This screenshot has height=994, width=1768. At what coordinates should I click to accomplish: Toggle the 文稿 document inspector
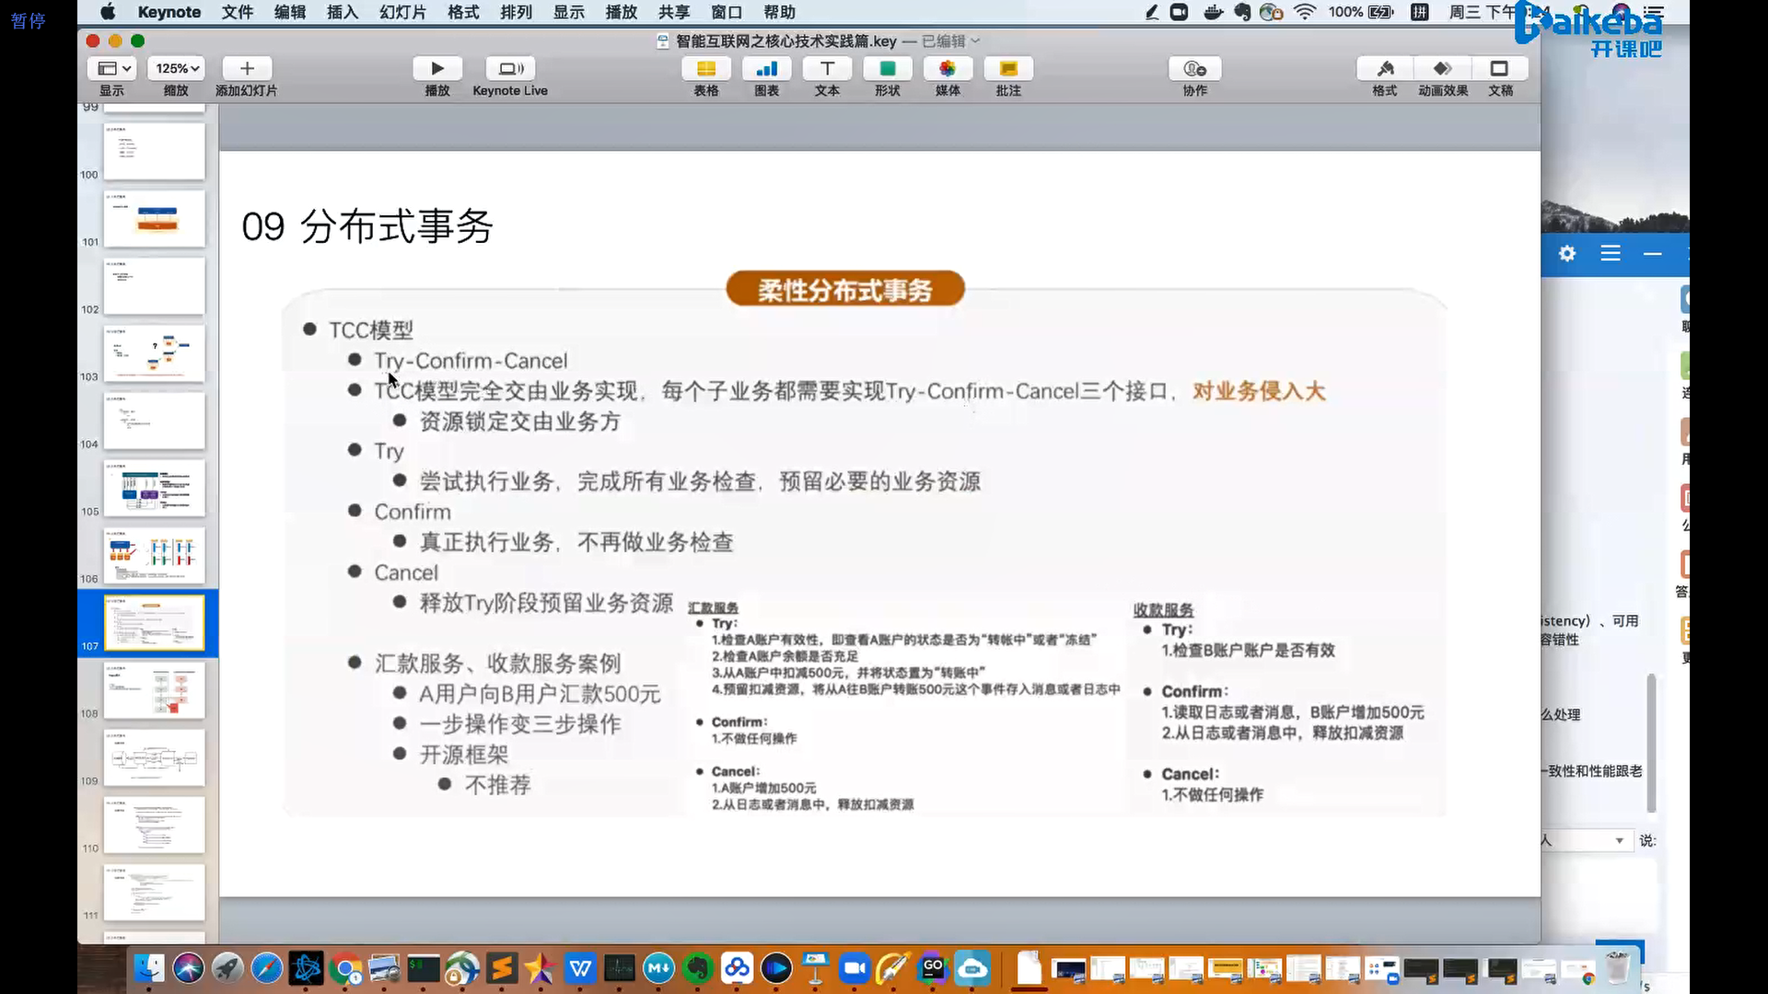pyautogui.click(x=1500, y=69)
